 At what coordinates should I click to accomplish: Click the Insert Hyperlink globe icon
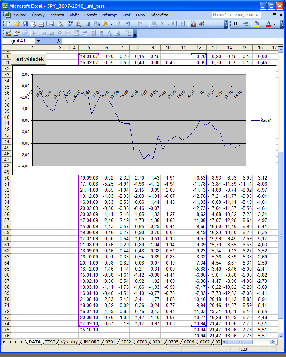154,24
